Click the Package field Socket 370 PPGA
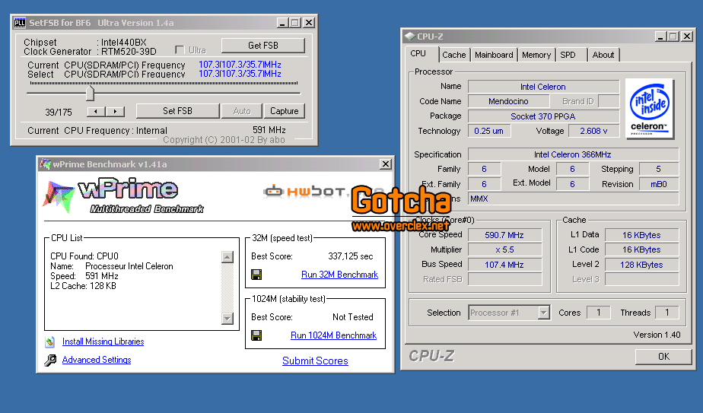The image size is (703, 413). [543, 116]
